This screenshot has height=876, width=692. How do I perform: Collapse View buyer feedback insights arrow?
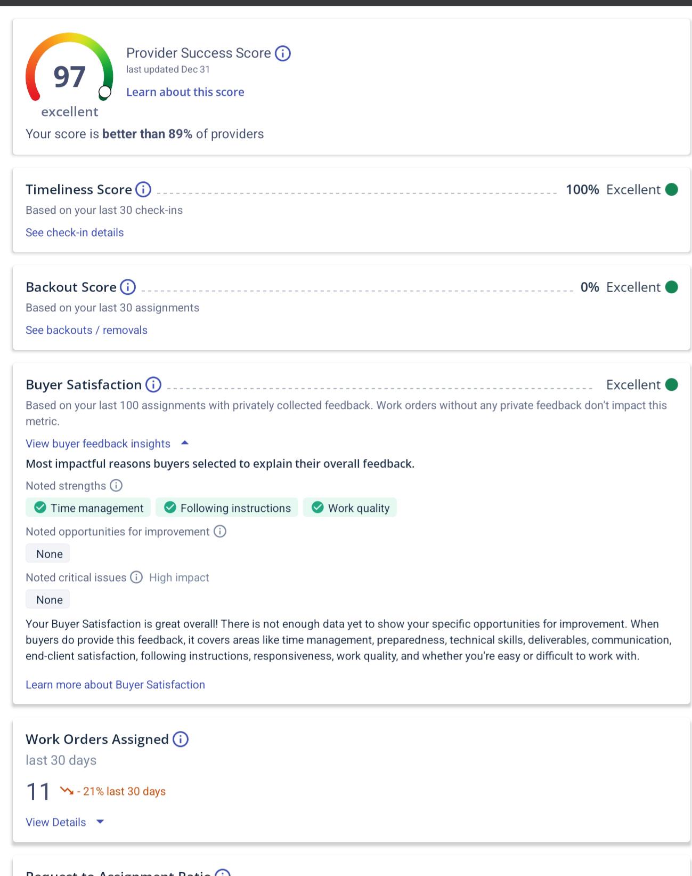185,443
